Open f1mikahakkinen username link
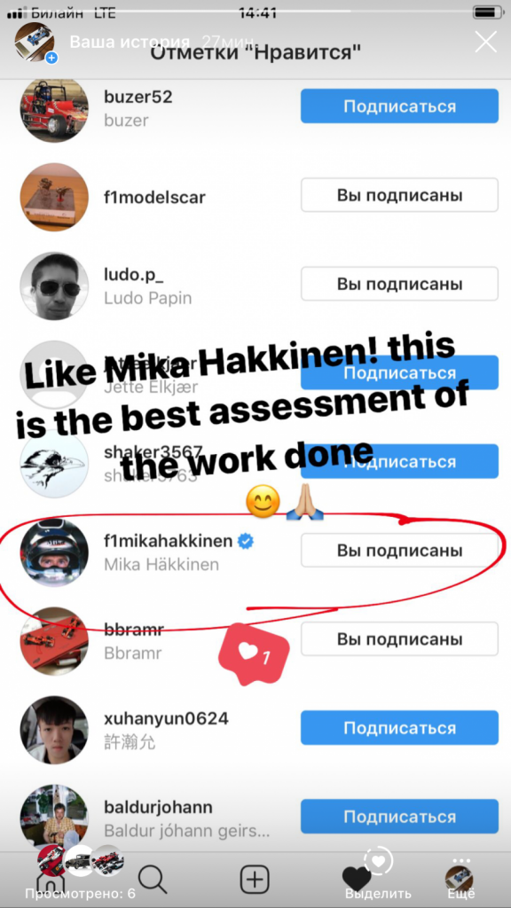The image size is (511, 908). pos(169,542)
